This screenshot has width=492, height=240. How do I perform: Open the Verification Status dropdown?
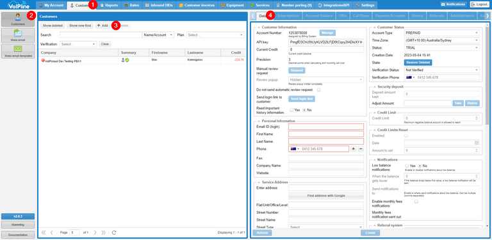pos(442,70)
